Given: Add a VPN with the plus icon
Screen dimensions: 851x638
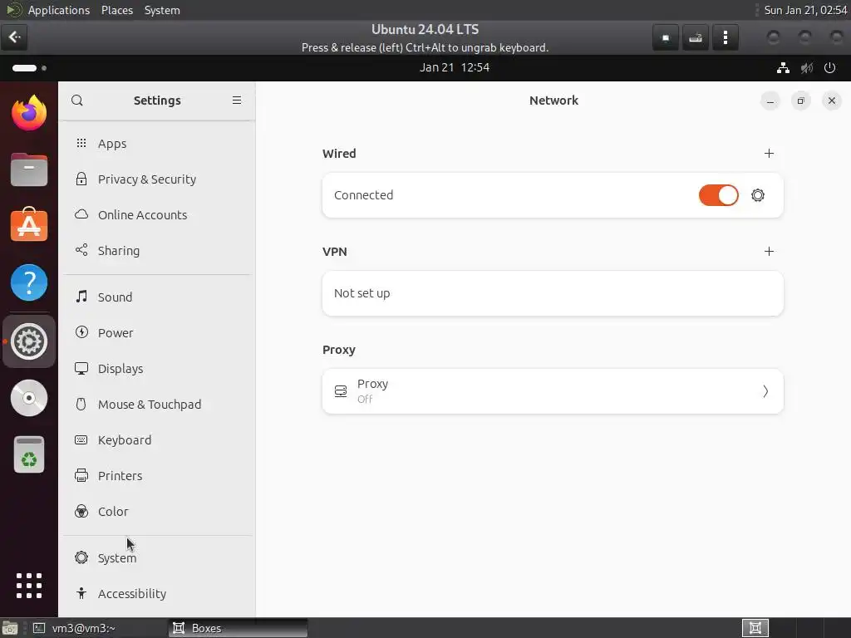Looking at the screenshot, I should pyautogui.click(x=769, y=251).
